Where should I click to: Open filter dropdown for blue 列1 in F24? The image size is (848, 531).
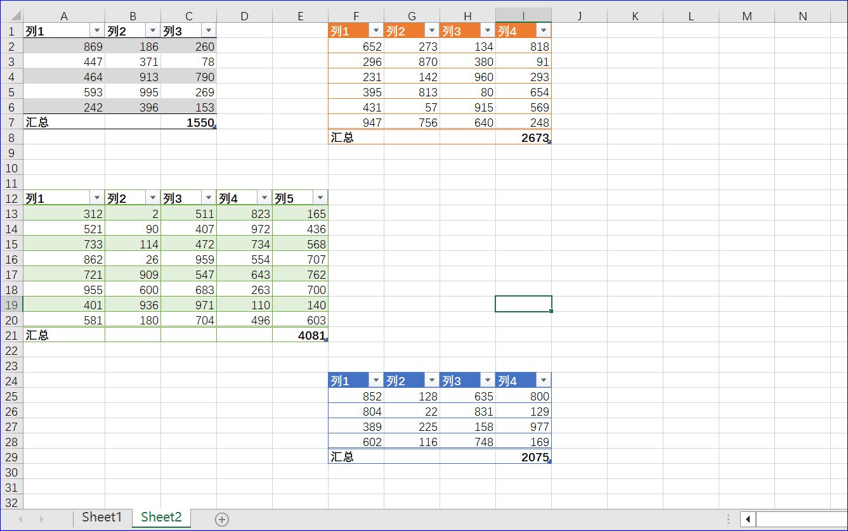pos(375,380)
